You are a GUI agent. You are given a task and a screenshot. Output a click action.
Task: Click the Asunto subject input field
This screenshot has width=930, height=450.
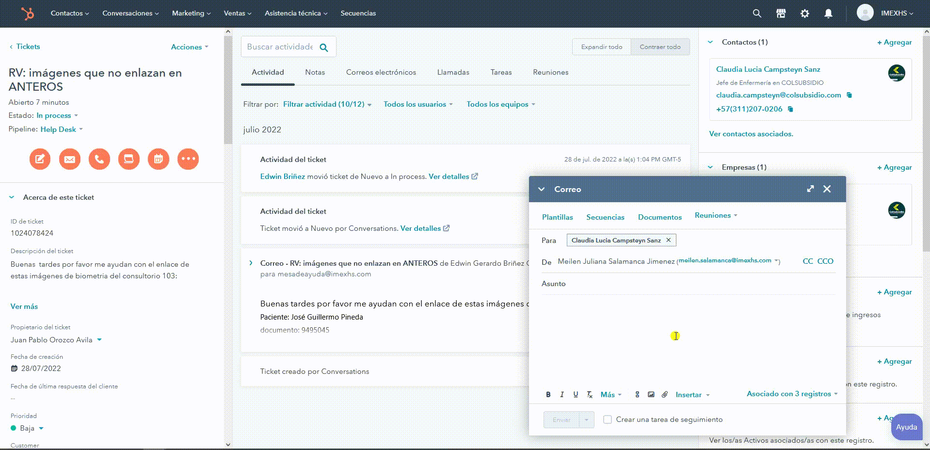click(698, 284)
